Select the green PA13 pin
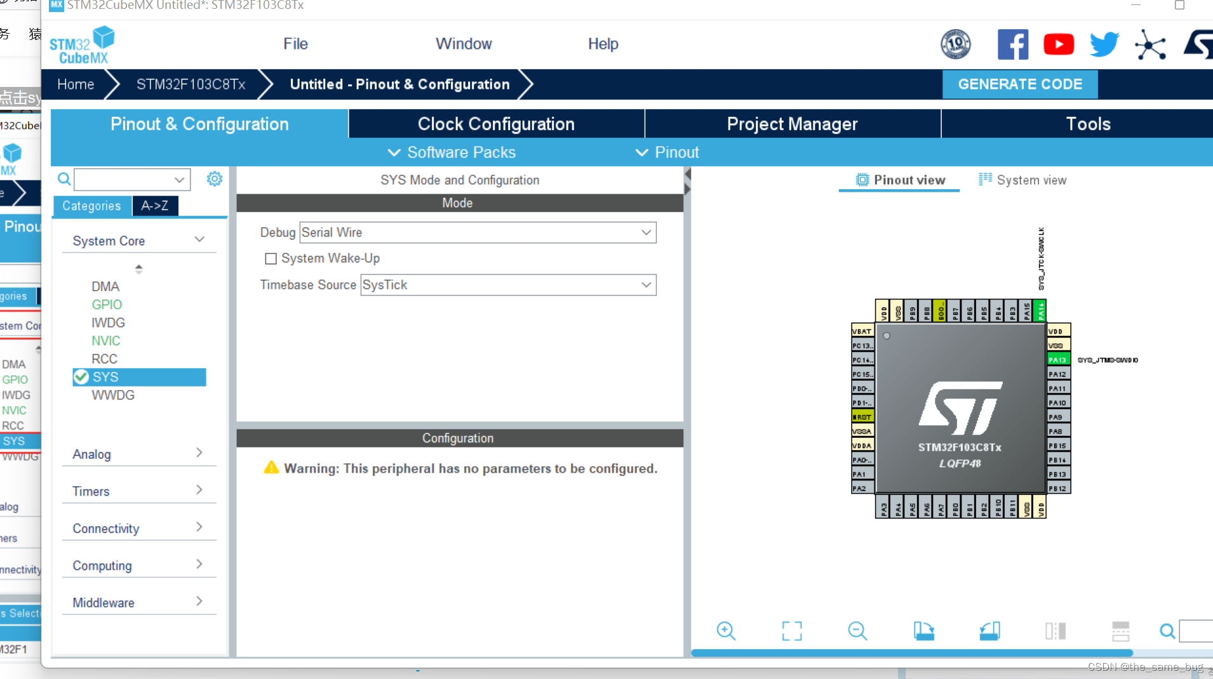Image resolution: width=1213 pixels, height=679 pixels. (1058, 360)
